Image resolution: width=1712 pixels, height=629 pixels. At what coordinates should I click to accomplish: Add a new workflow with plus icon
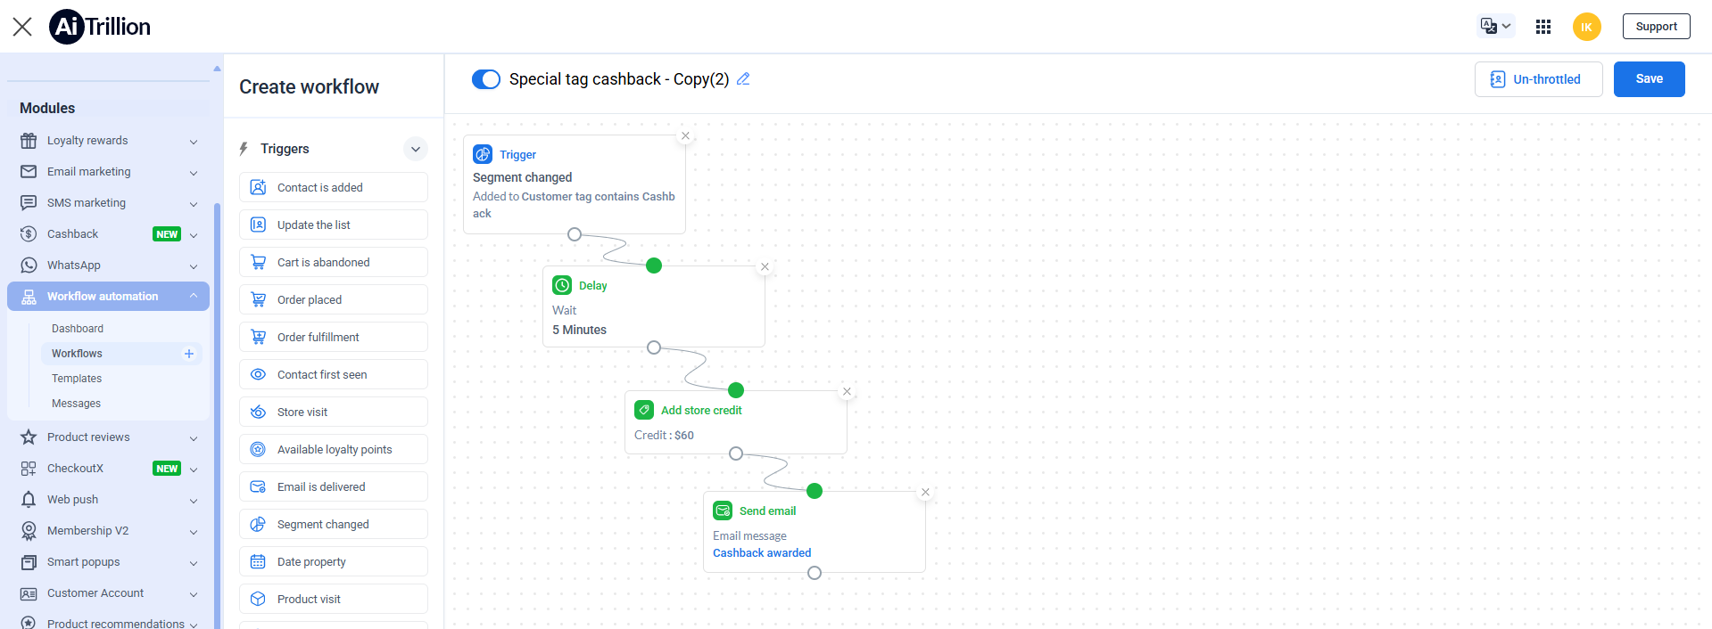[189, 354]
